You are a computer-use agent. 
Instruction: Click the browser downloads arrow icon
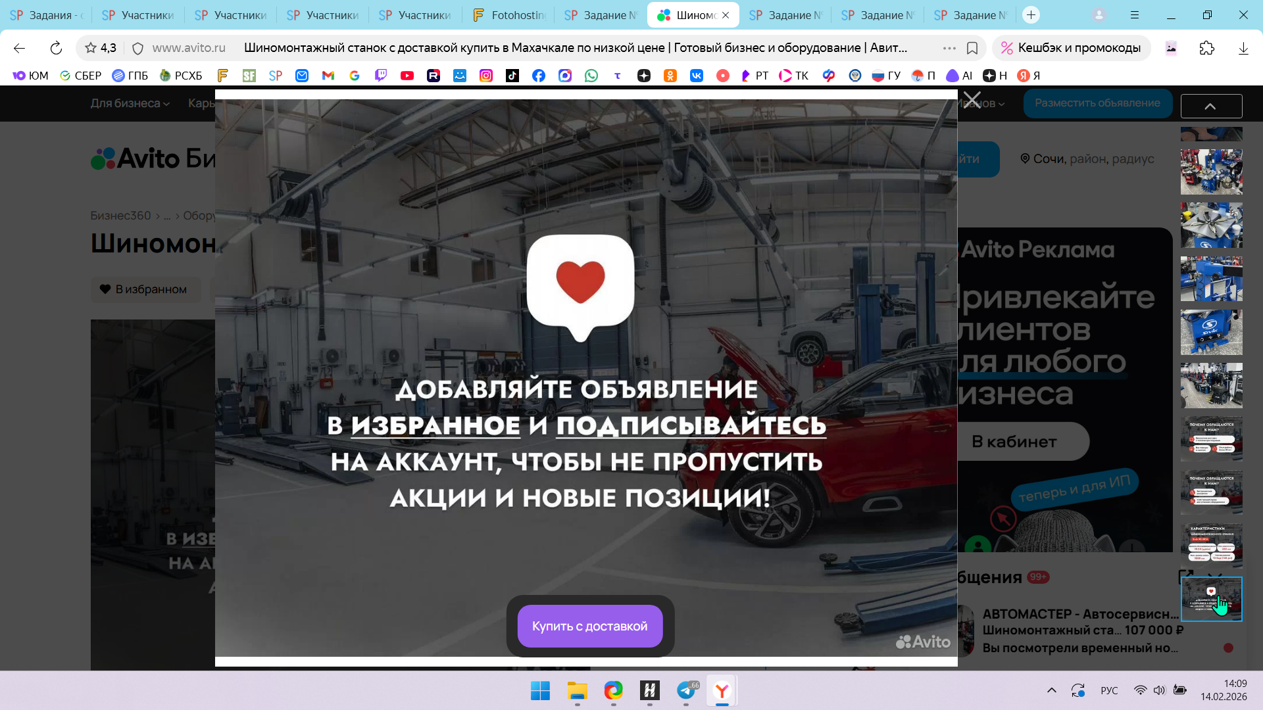(1243, 48)
